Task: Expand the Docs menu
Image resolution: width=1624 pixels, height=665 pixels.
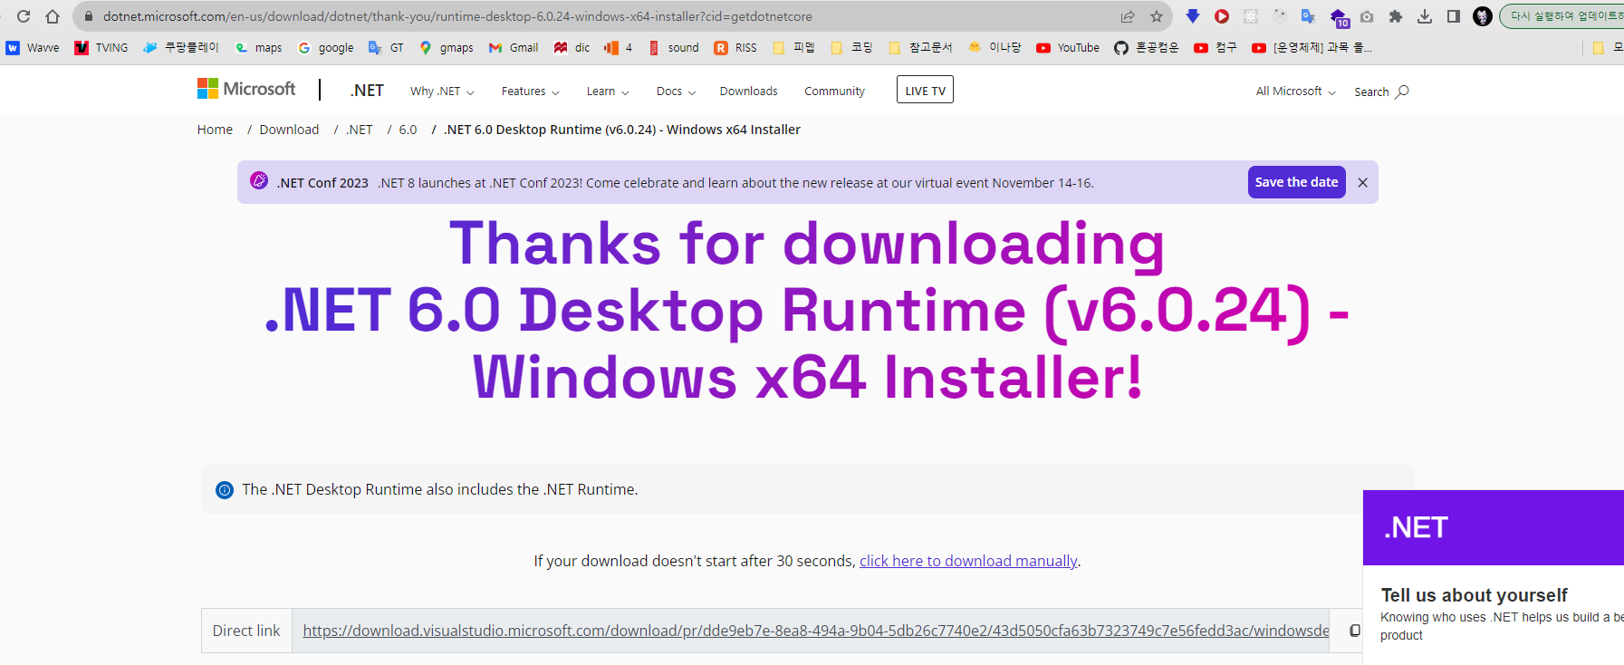Action: pos(677,92)
